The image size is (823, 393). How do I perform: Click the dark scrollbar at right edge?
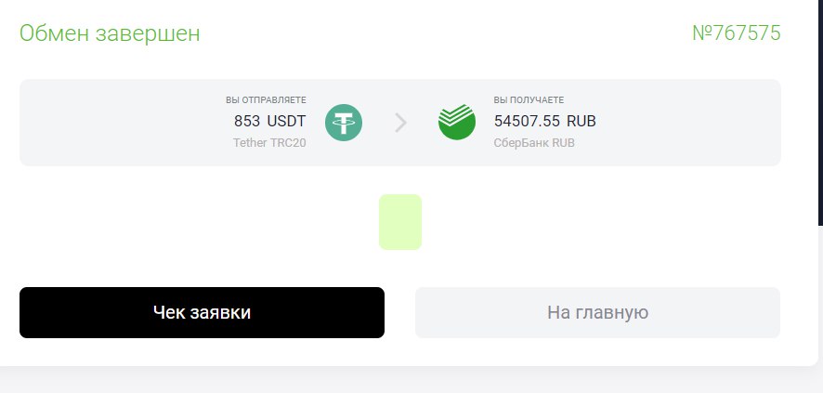pos(820,112)
